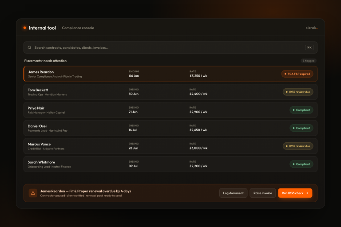Click Tom Beckett's IR35 review due badge
Screen dimensions: 341x227
[298, 92]
